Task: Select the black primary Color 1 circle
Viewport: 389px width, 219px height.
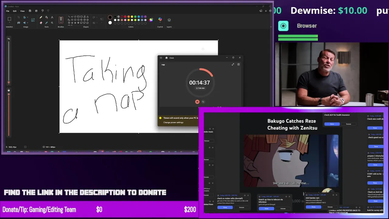Action: coord(110,17)
